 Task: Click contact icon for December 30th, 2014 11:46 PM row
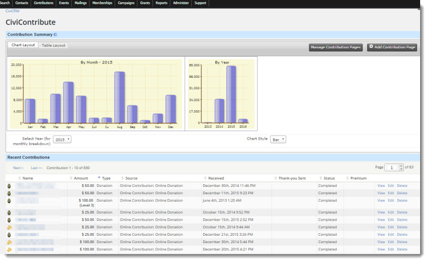9,186
